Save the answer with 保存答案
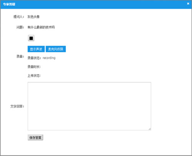This screenshot has width=192, height=156. click(35, 138)
